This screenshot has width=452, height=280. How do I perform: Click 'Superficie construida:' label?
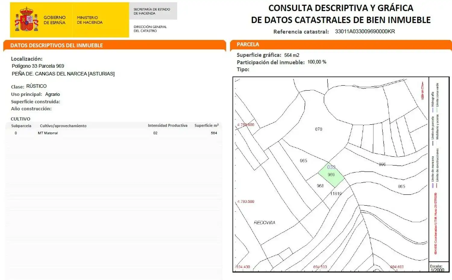coord(36,102)
